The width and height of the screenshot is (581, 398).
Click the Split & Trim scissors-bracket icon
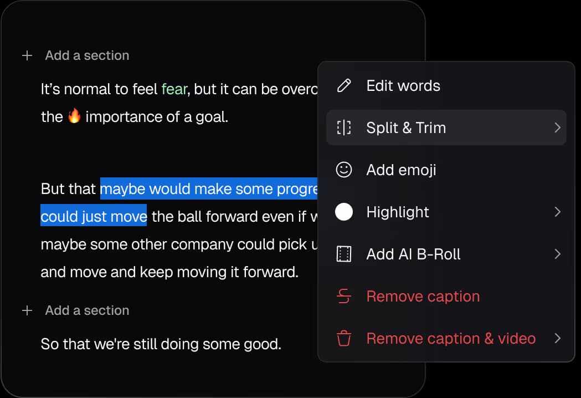click(344, 127)
